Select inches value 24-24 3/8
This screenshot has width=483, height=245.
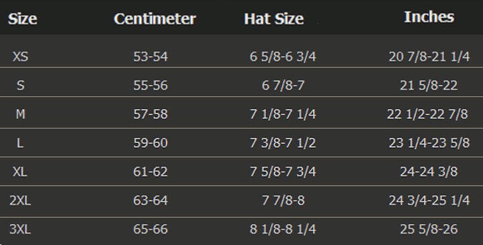pyautogui.click(x=429, y=171)
